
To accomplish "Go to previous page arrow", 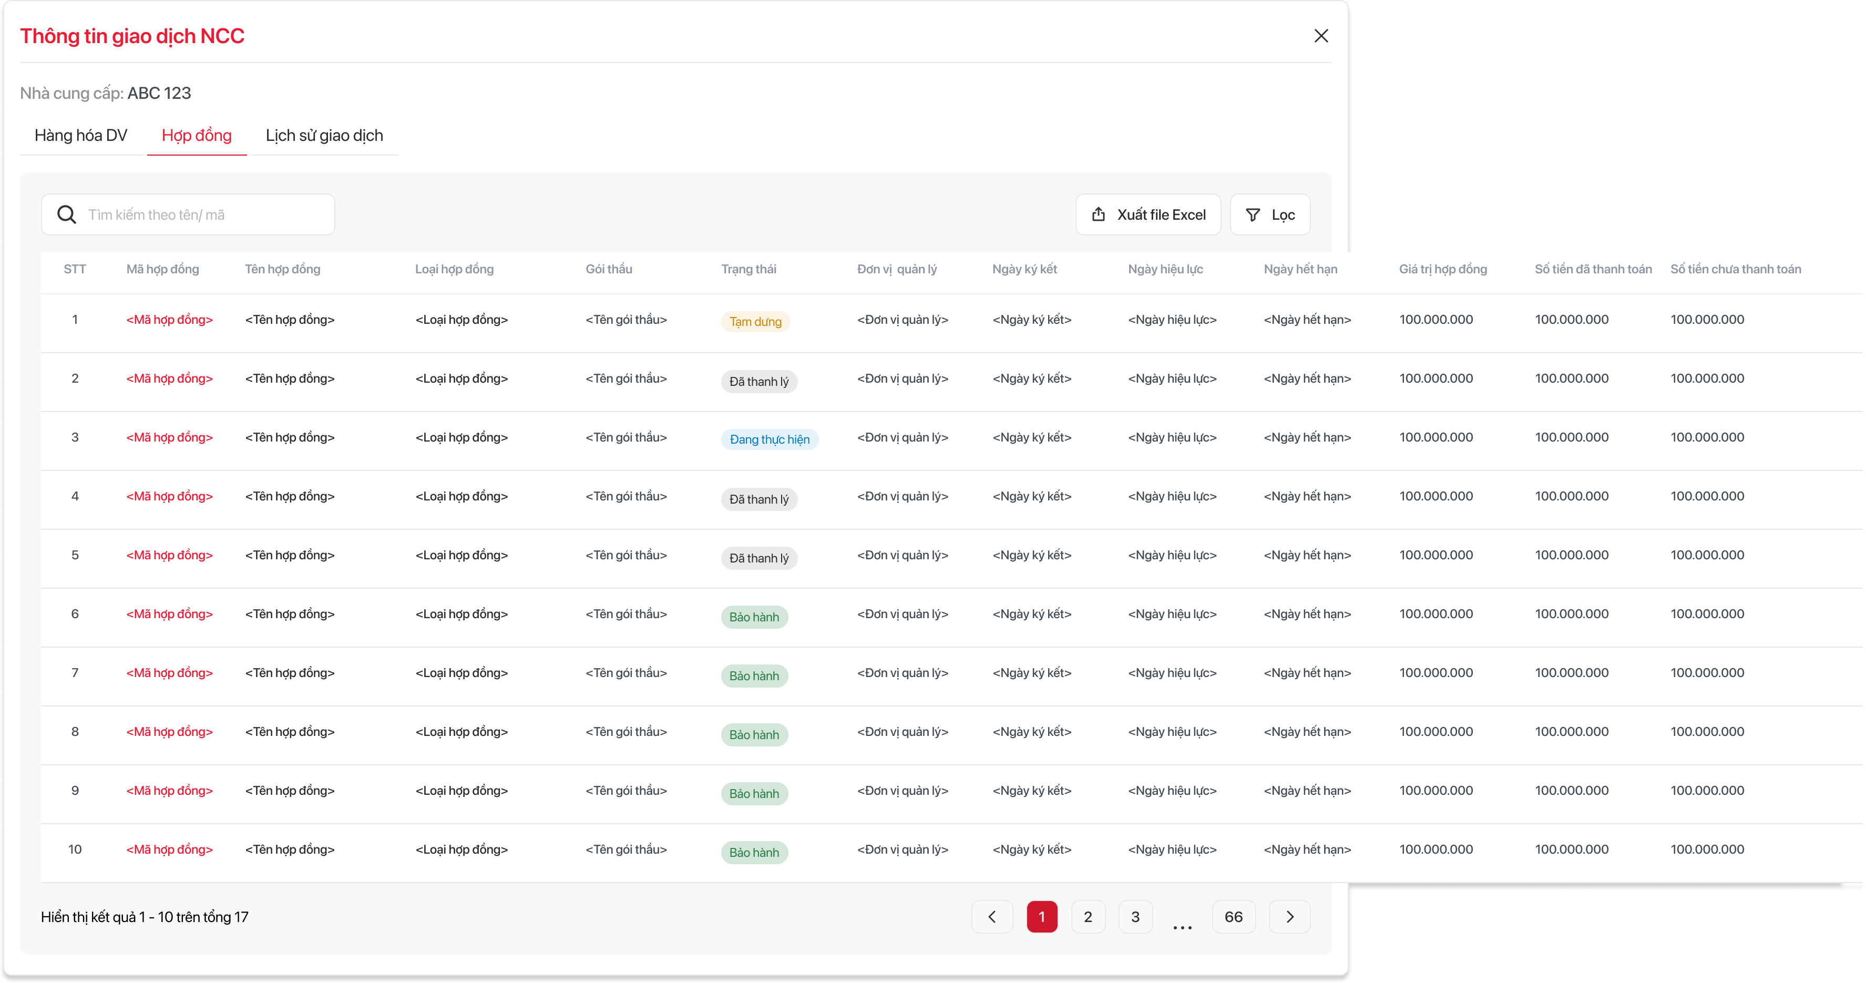I will coord(992,916).
